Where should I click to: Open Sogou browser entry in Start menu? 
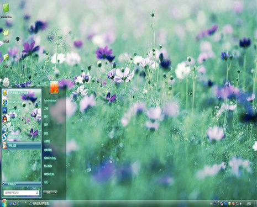point(22,137)
